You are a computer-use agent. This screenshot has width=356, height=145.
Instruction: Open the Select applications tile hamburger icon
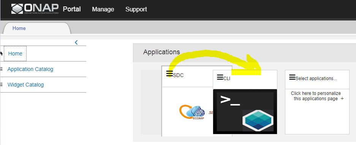pos(292,77)
